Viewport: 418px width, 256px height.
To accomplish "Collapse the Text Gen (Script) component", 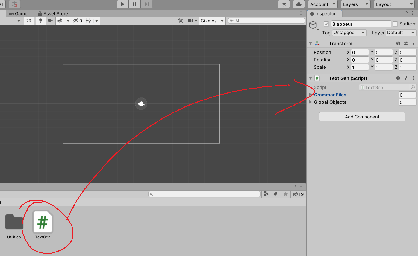I will tap(311, 78).
